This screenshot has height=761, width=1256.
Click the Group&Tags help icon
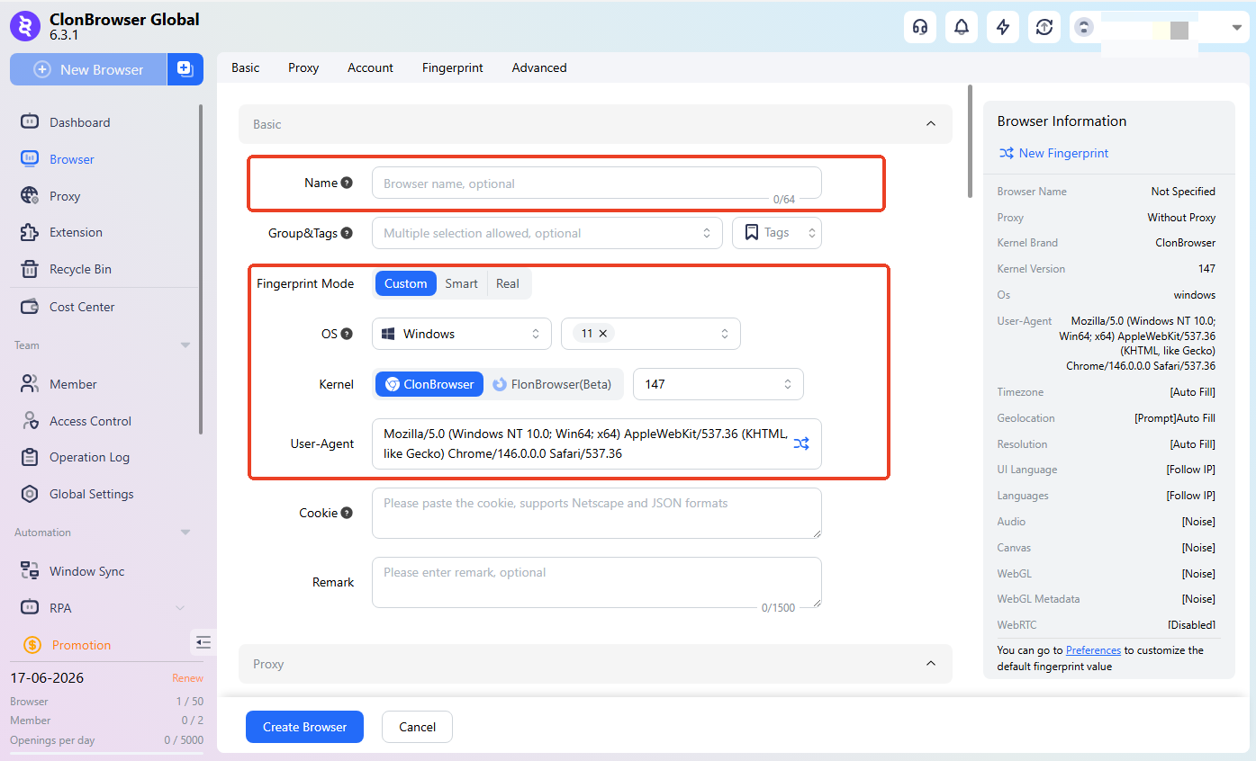pos(347,233)
